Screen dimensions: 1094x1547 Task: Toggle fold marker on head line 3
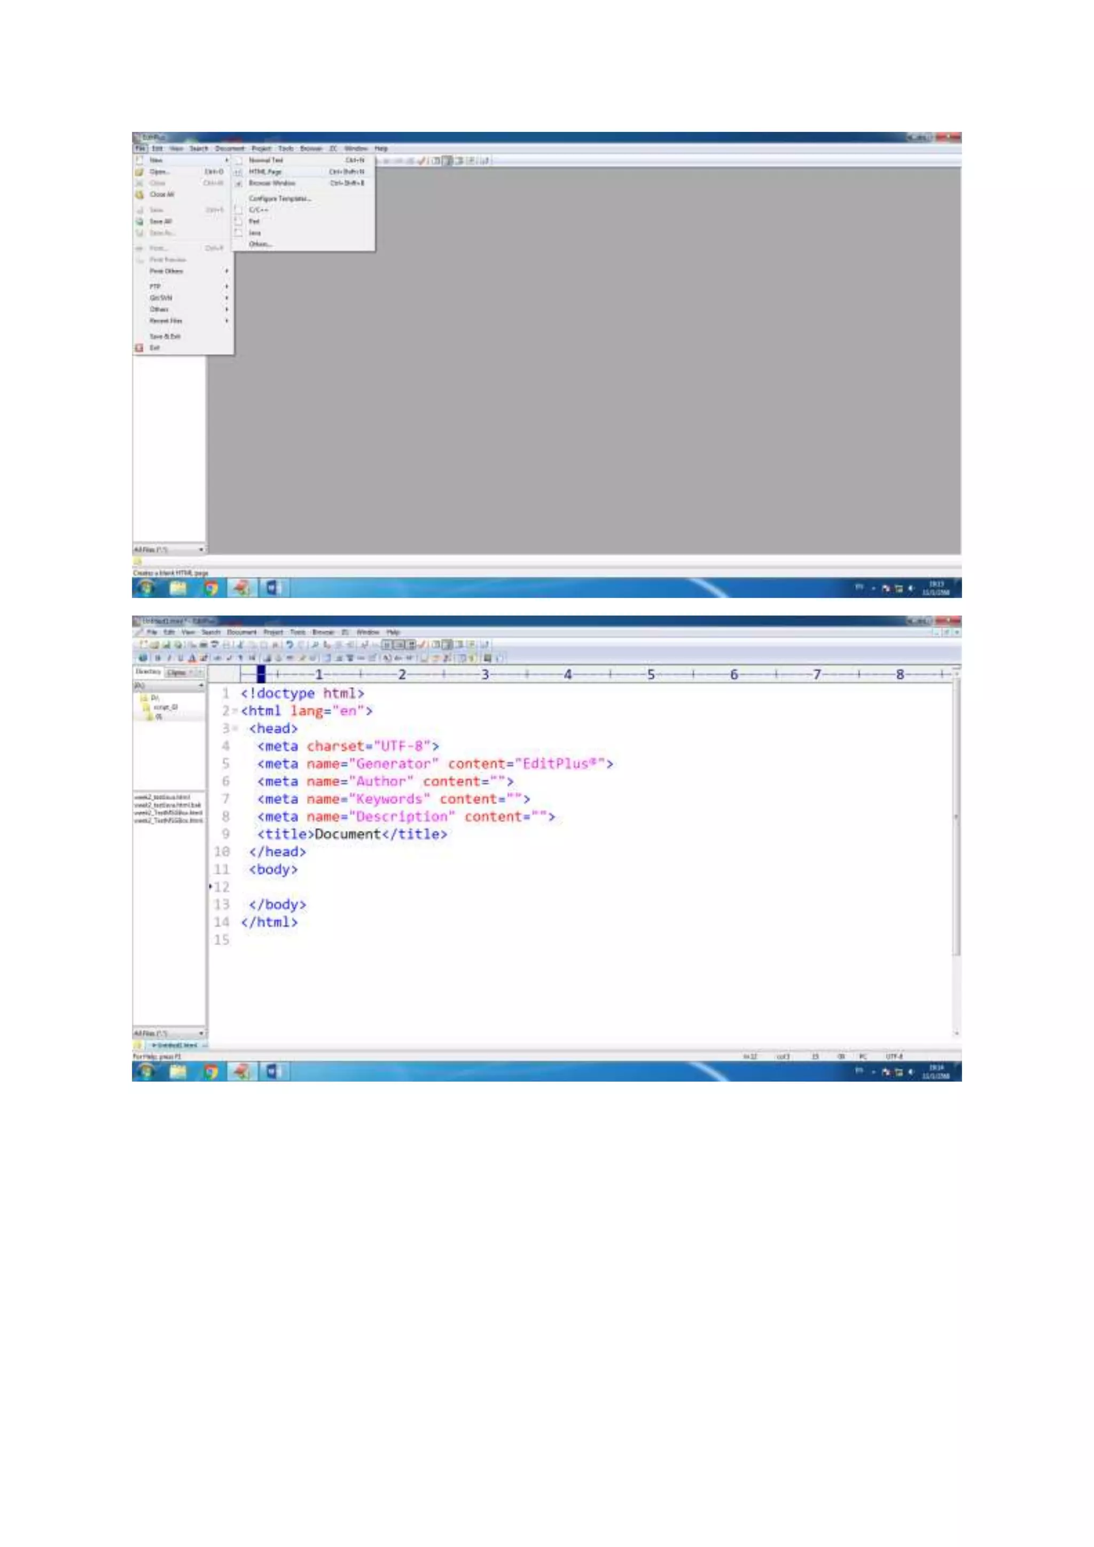pyautogui.click(x=235, y=728)
